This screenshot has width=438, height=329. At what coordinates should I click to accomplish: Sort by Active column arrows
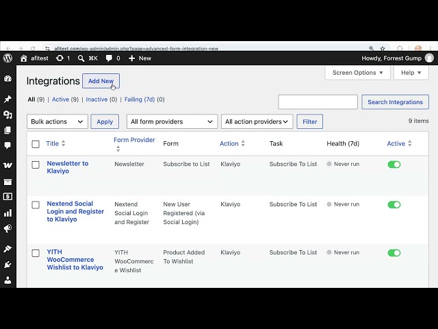(x=410, y=143)
